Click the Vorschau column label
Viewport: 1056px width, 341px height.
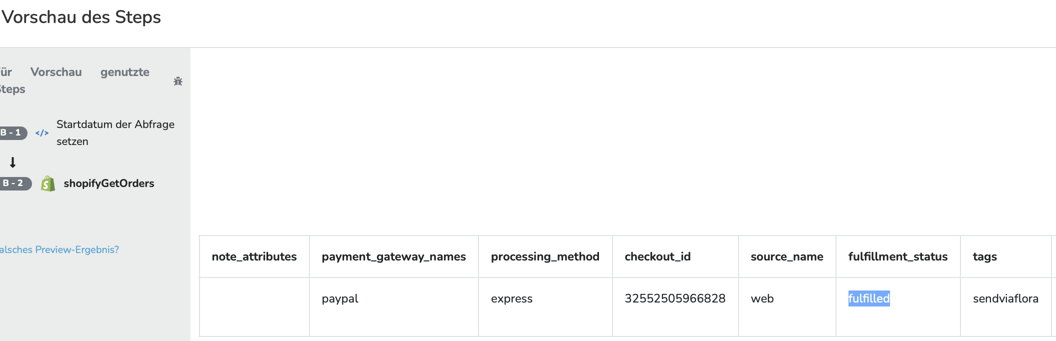[56, 72]
